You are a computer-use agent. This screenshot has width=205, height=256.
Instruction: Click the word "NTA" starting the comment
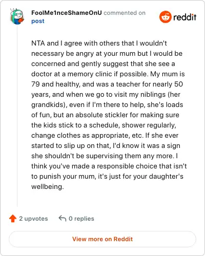pos(38,43)
